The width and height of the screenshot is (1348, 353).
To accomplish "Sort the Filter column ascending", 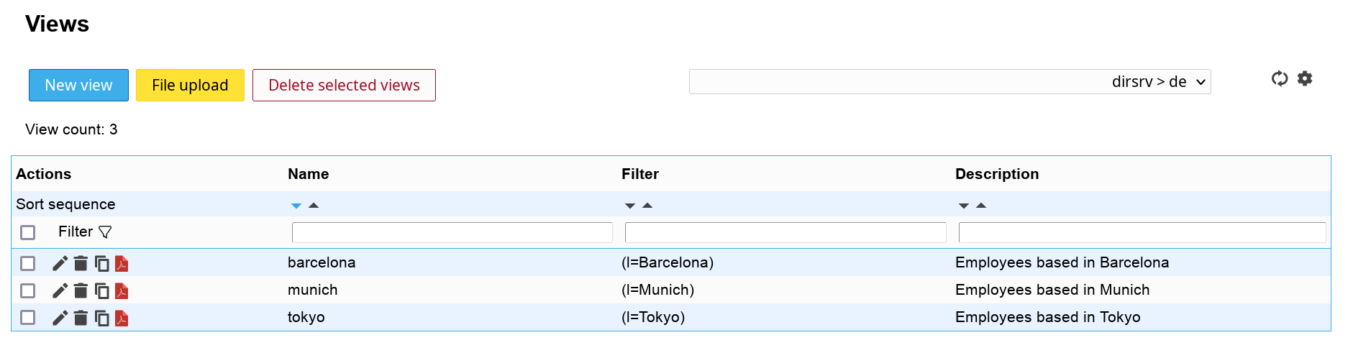I will pos(647,206).
